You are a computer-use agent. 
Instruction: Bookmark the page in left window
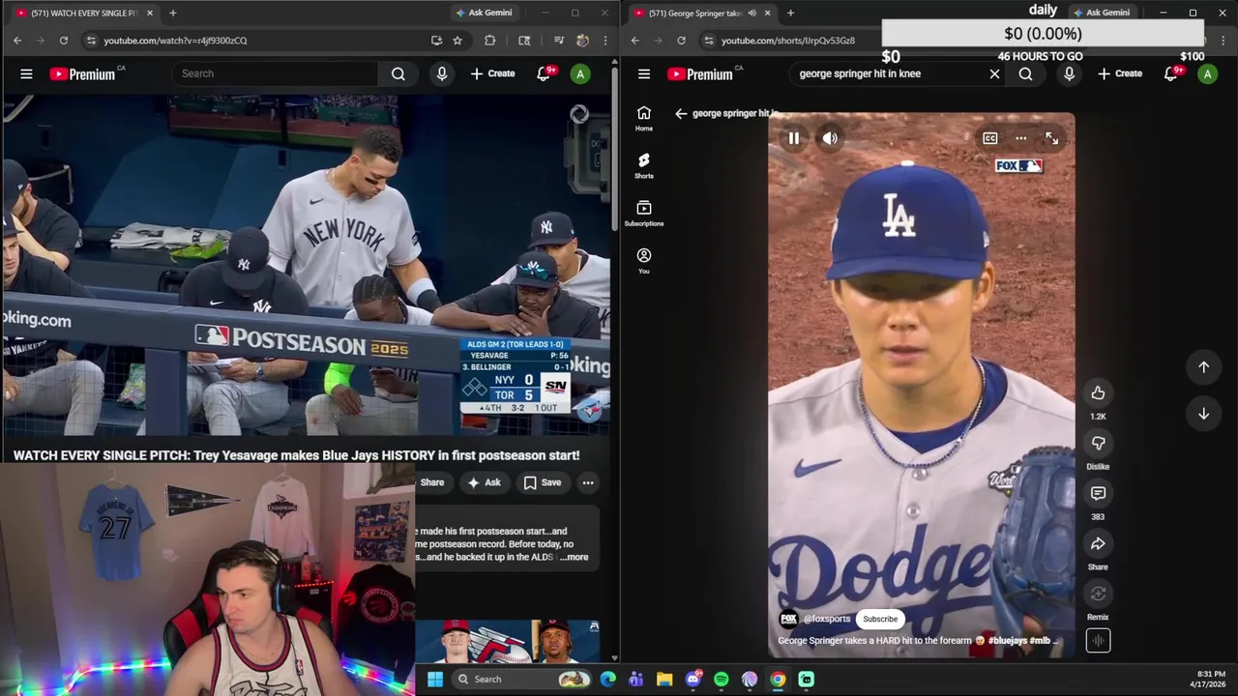(457, 41)
